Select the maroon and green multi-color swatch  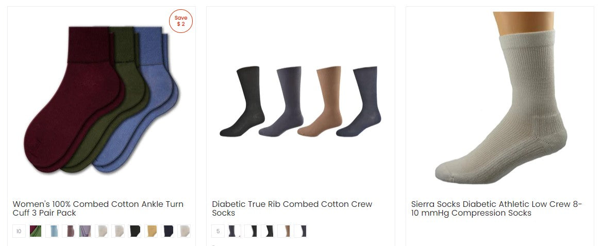pos(36,231)
